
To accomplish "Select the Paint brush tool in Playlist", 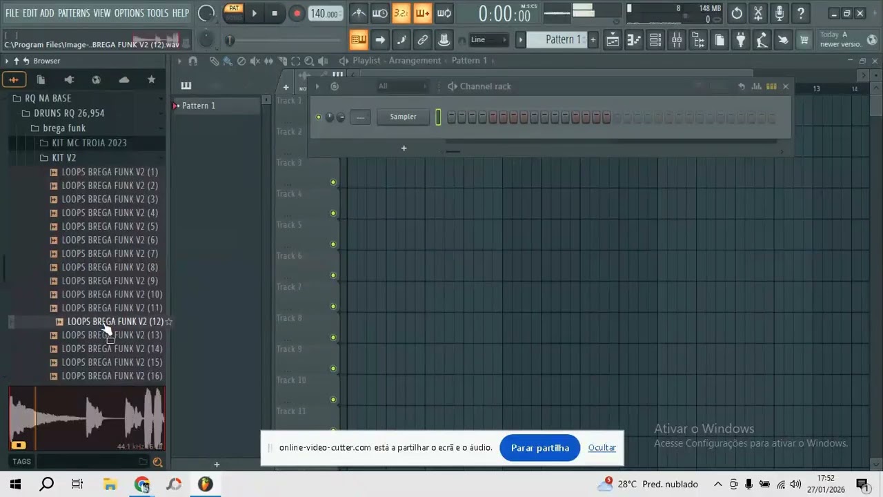I will [228, 61].
